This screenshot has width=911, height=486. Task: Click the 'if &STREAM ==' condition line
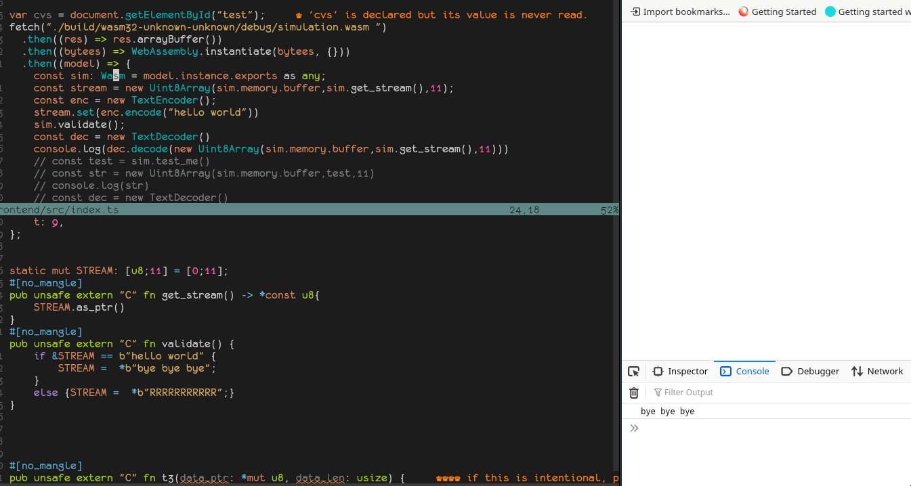pyautogui.click(x=125, y=356)
